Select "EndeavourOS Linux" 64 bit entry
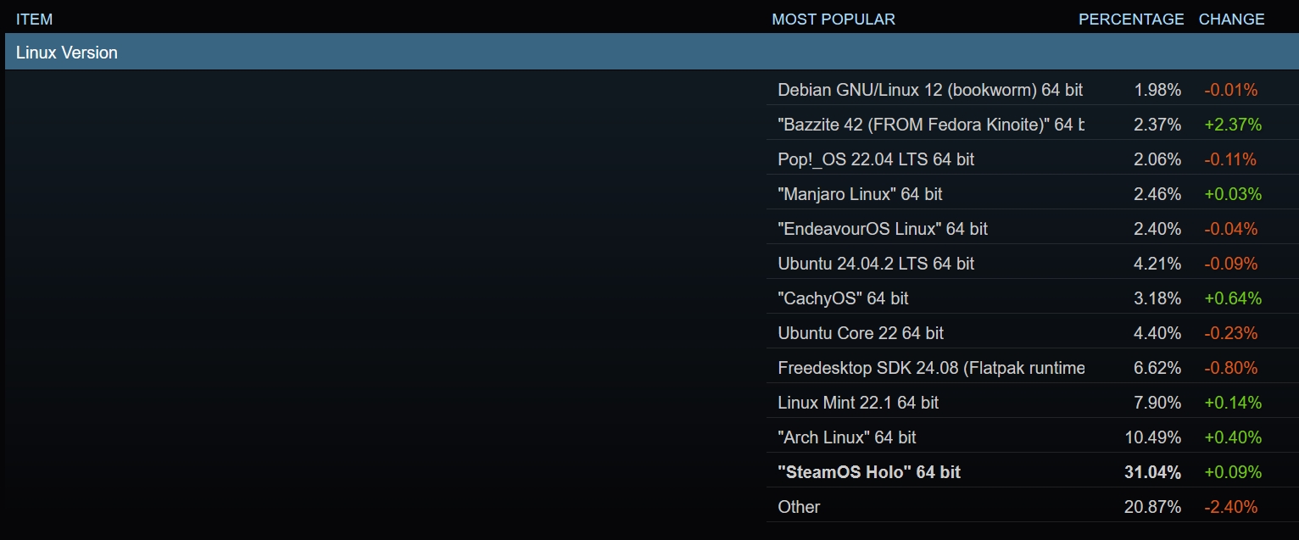The width and height of the screenshot is (1299, 540). click(x=883, y=229)
